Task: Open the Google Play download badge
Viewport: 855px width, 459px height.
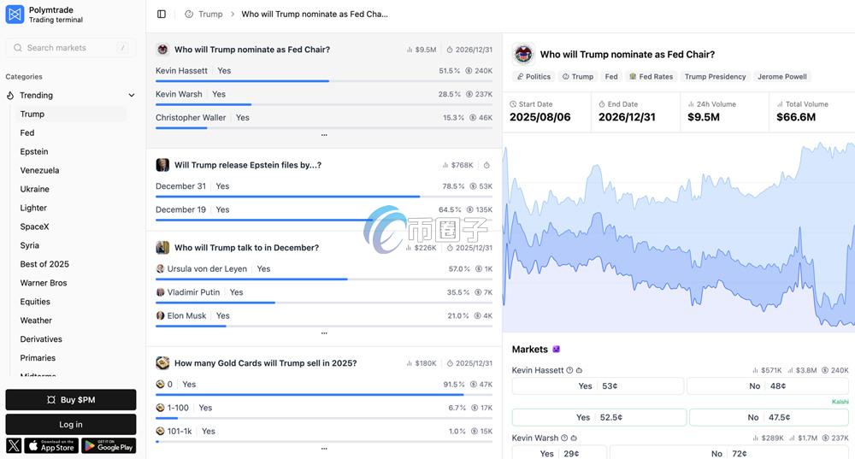Action: 109,445
